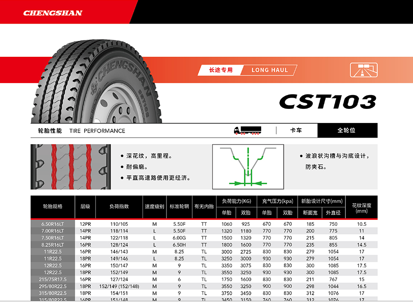
Task: Select the 7.50R16LT tire size row
Action: tap(204, 238)
